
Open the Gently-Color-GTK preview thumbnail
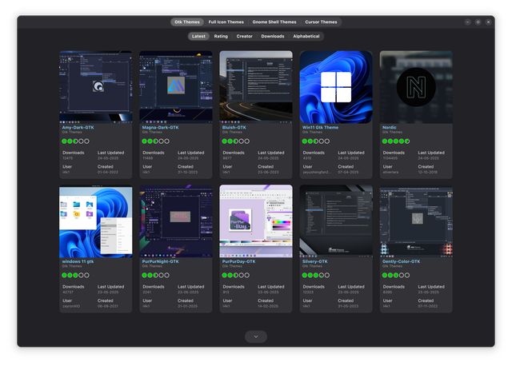pyautogui.click(x=416, y=221)
